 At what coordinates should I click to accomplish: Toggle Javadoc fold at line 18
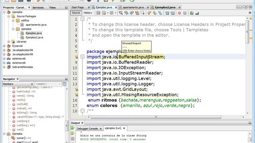click(x=82, y=111)
